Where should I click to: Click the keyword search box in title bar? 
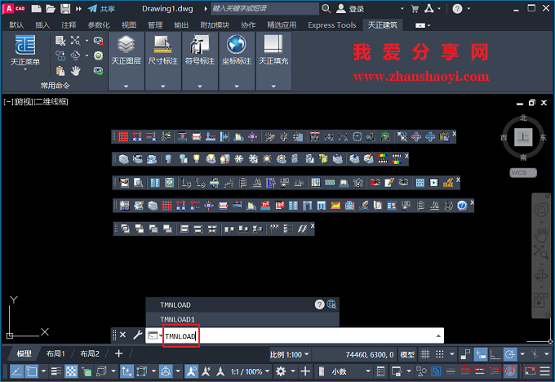pos(264,8)
